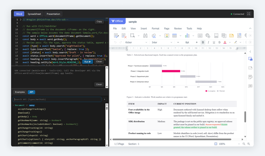265x156 pixels.
Task: Open the table dropdown arrow
Action: point(180,36)
